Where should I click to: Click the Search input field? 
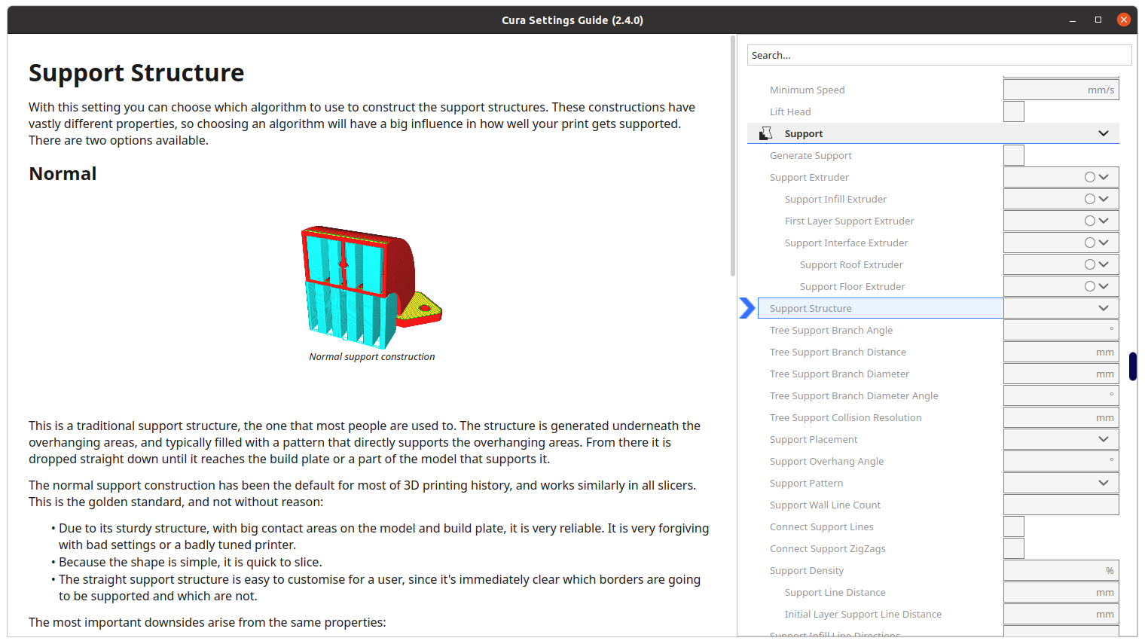pos(939,55)
